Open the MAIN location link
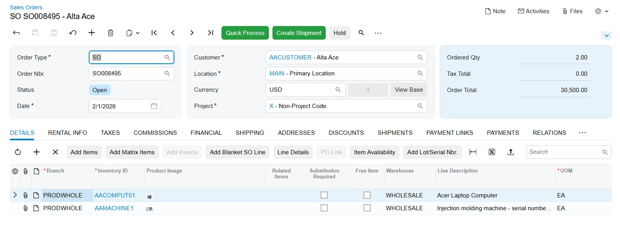Image resolution: width=620 pixels, height=244 pixels. [x=277, y=73]
